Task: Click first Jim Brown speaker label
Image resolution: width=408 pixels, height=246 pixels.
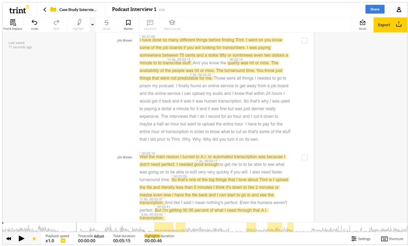Action: click(x=125, y=40)
